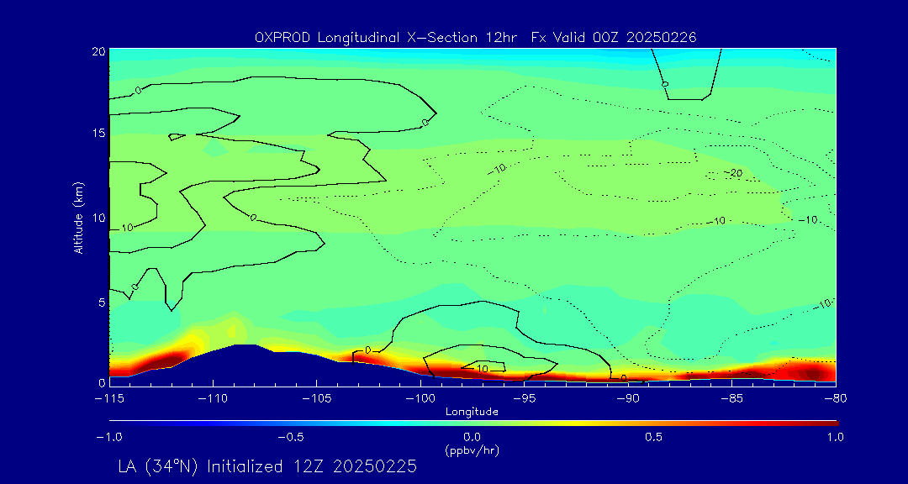908x484 pixels.
Task: Click the color bar label "0.5"
Action: (x=654, y=437)
